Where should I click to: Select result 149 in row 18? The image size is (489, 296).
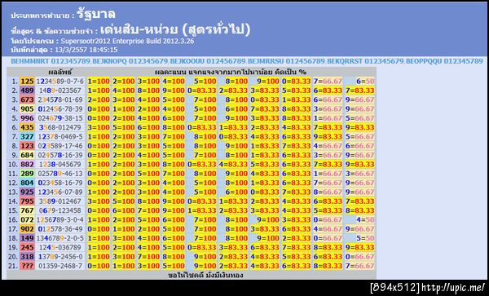[x=27, y=238]
